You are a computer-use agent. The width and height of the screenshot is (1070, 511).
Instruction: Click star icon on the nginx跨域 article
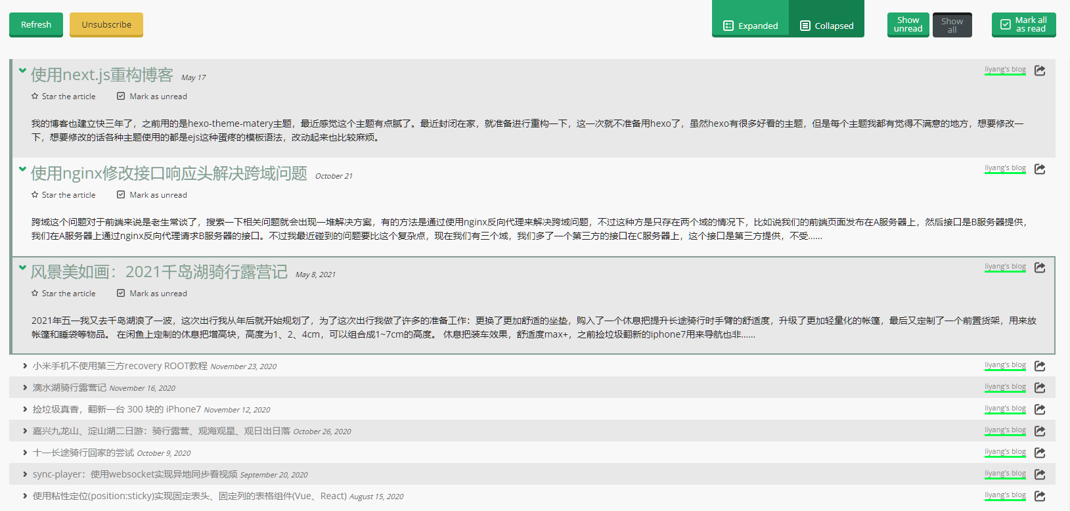click(35, 194)
